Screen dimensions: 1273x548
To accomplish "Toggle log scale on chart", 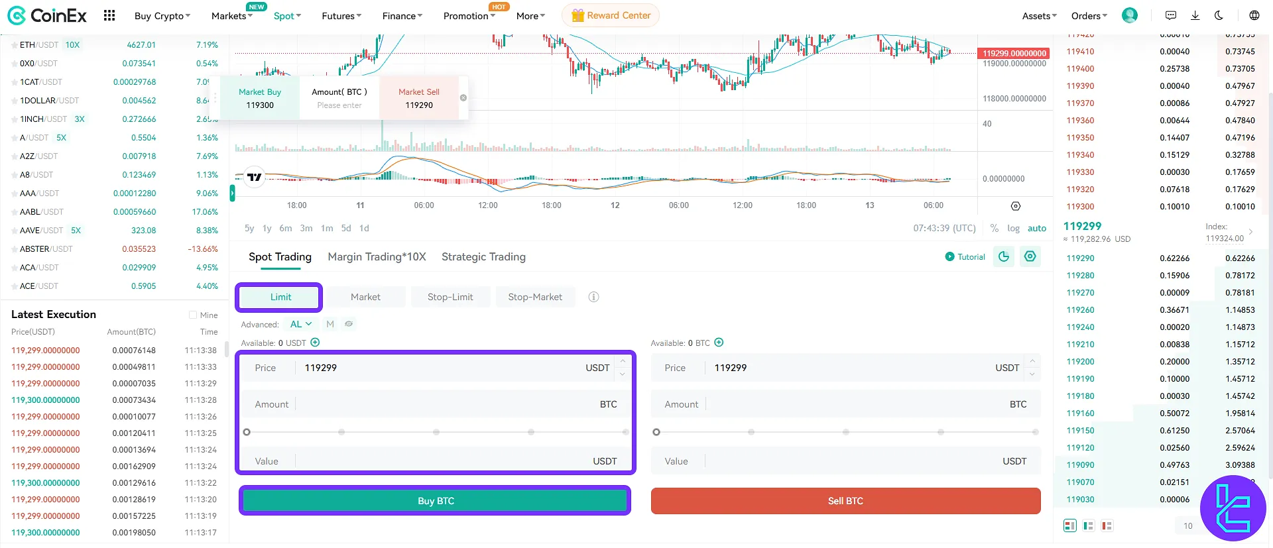I will pos(1014,228).
